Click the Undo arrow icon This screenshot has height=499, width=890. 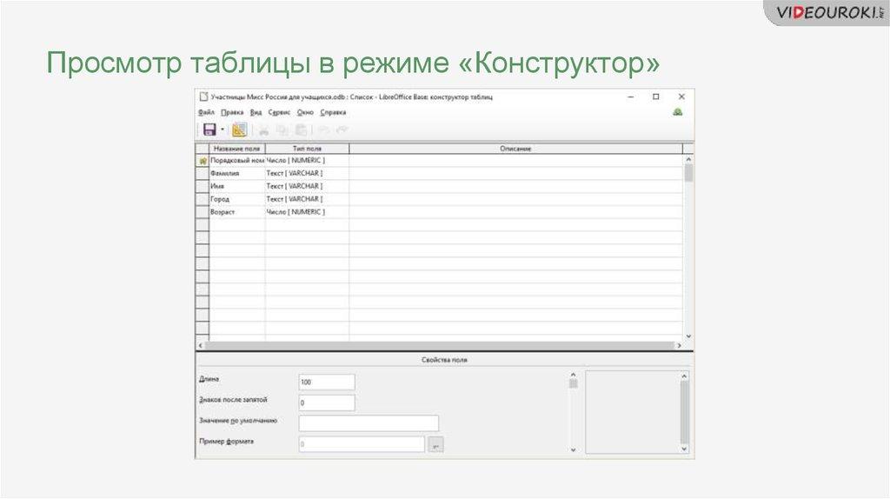pos(322,130)
